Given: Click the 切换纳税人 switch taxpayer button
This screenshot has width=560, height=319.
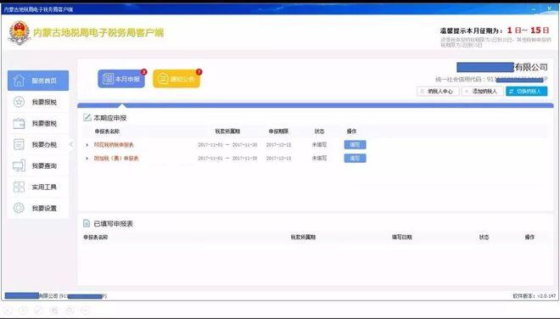Looking at the screenshot, I should (526, 92).
